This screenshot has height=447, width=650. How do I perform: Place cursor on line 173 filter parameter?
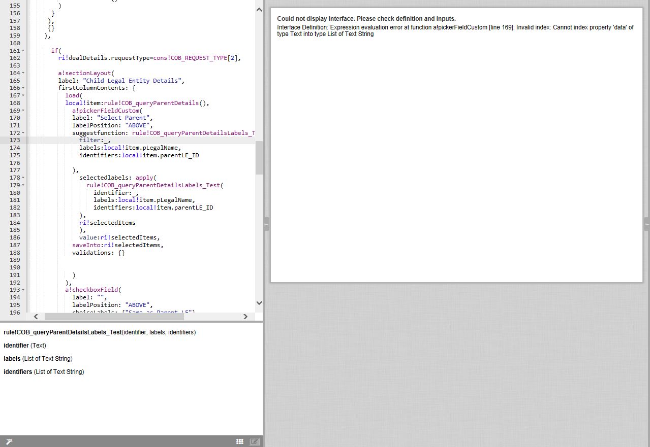95,141
